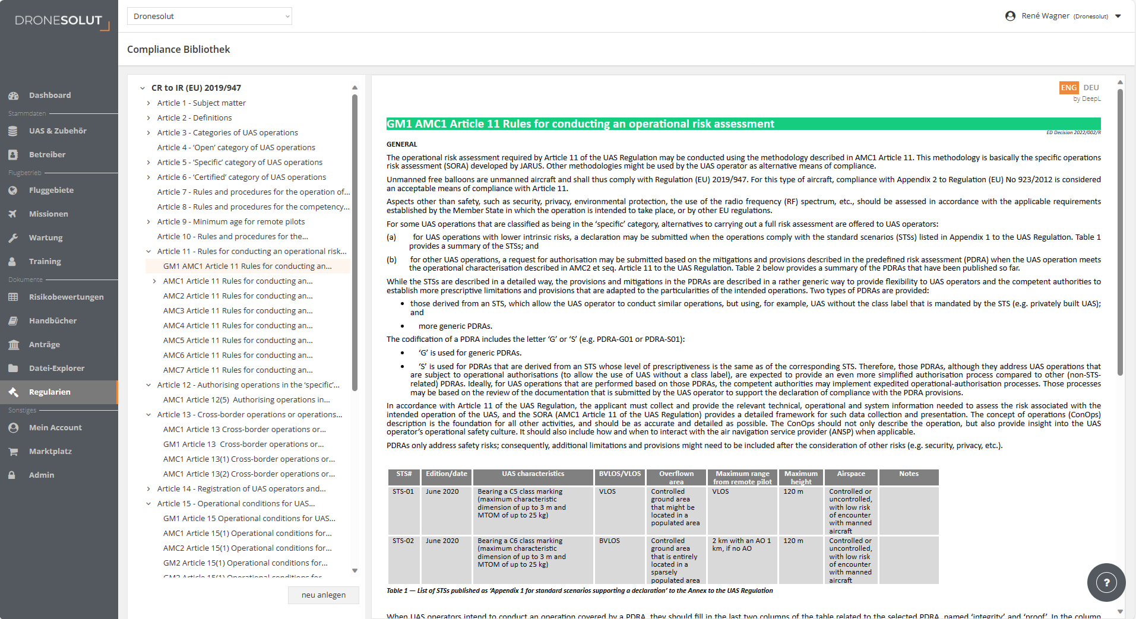1136x619 pixels.
Task: Select the Marktplatz menu entry
Action: coord(59,452)
